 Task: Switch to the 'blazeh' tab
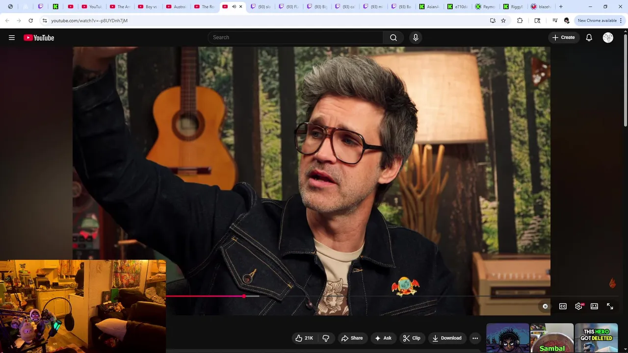coord(542,7)
